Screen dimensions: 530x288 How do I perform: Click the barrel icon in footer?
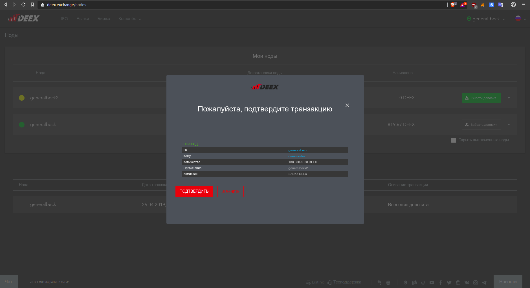coord(388,282)
